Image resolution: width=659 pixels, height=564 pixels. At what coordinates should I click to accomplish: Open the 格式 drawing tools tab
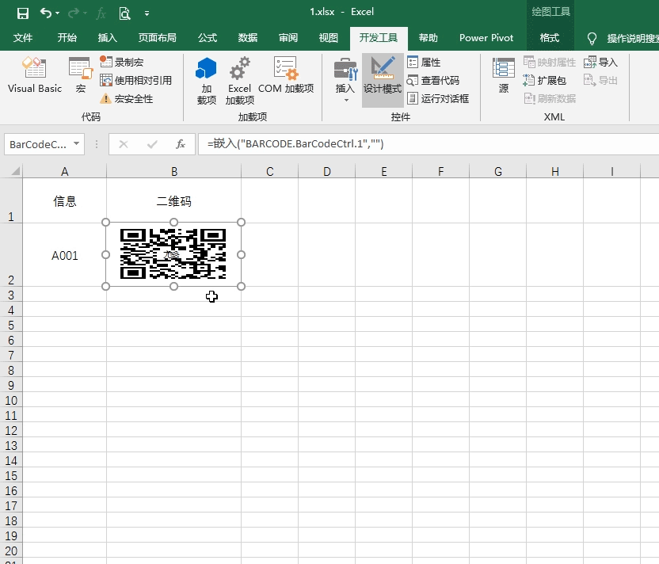(x=550, y=38)
